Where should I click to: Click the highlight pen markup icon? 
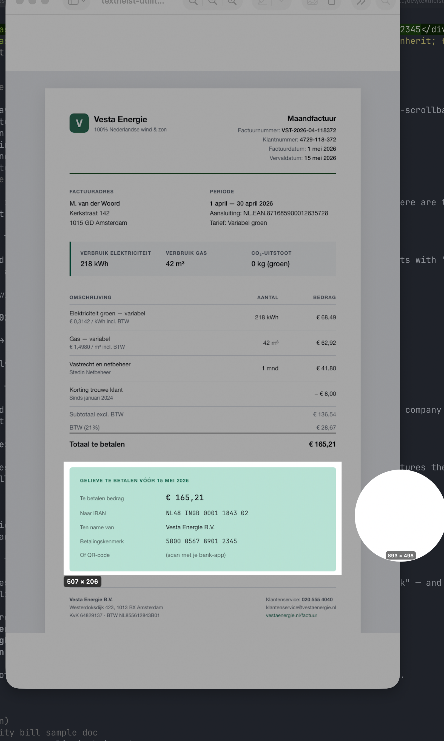pyautogui.click(x=262, y=2)
